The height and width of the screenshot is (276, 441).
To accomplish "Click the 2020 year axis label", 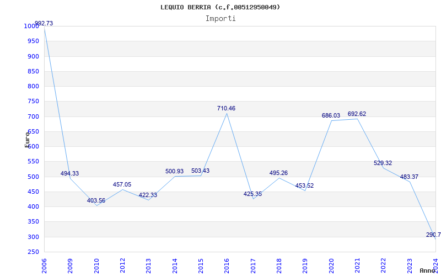I will click(331, 266).
